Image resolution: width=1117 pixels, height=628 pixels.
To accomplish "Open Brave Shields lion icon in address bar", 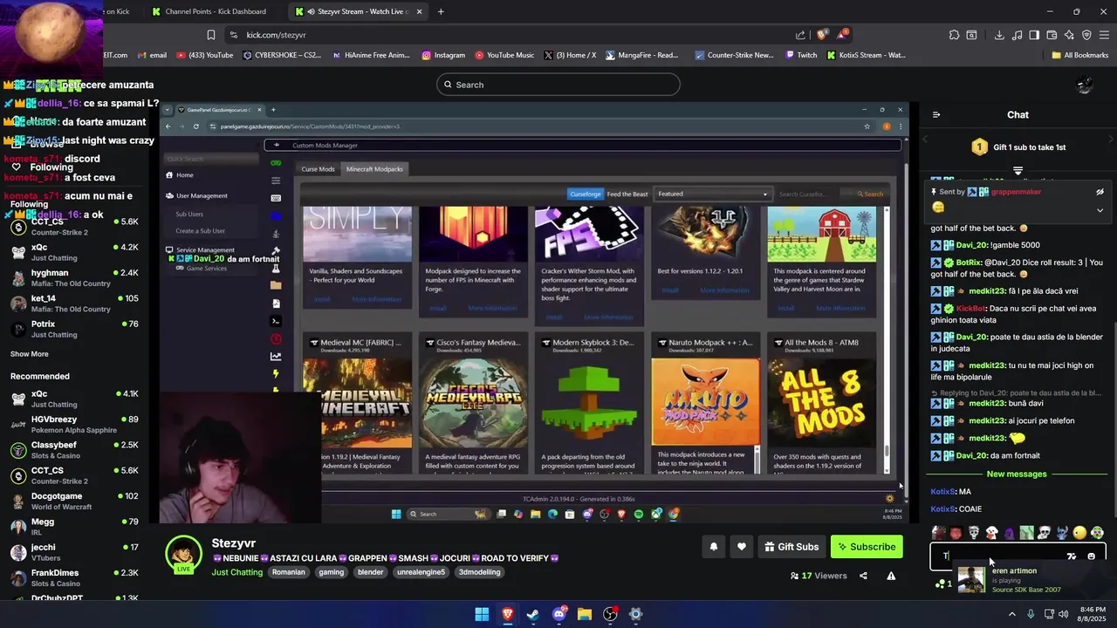I will [x=821, y=35].
